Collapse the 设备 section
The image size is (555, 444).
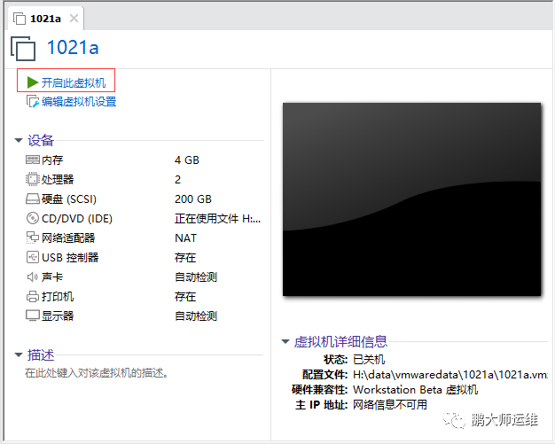click(x=19, y=140)
